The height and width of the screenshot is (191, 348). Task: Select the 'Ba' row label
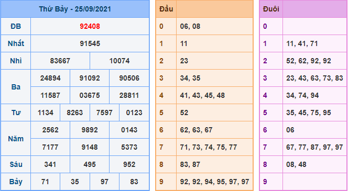tap(16, 87)
